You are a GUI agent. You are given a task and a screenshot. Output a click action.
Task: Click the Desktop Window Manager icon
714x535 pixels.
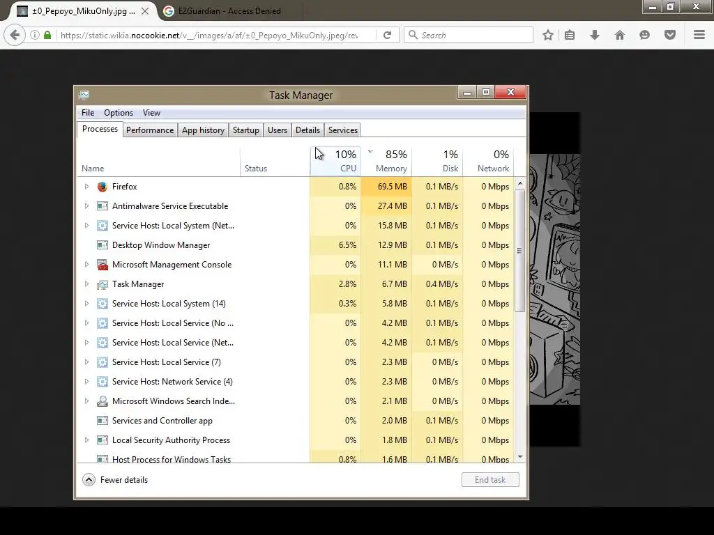pyautogui.click(x=102, y=245)
